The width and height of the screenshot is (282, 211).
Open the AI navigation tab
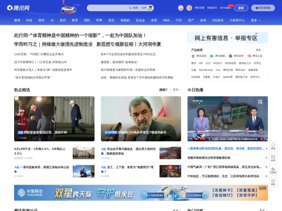coord(52,21)
